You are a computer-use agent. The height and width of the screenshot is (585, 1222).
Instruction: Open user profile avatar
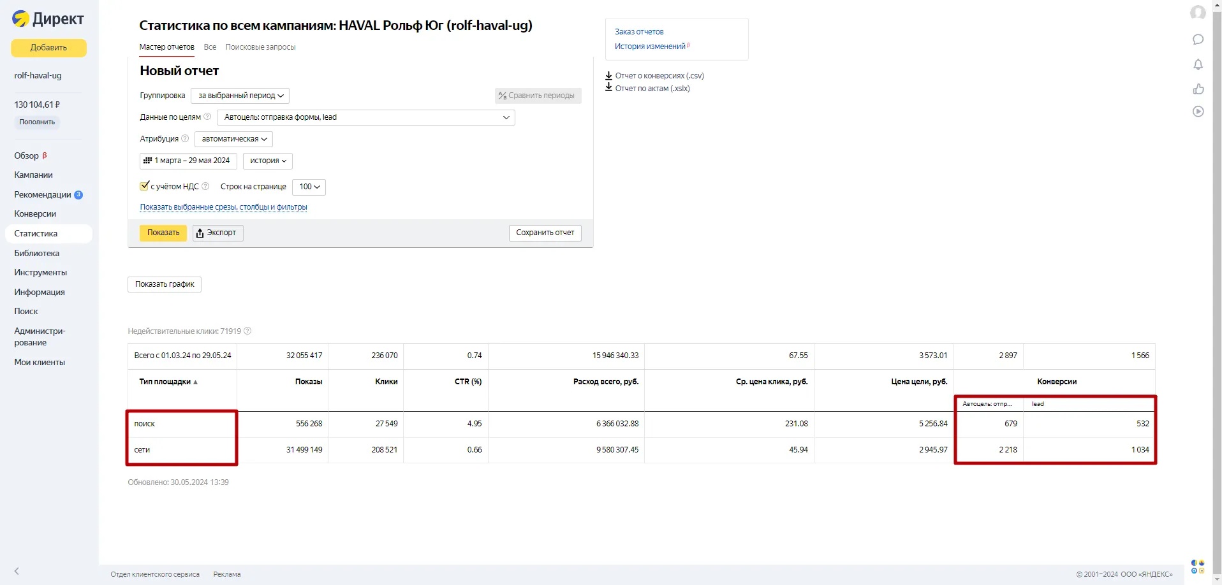click(x=1198, y=13)
